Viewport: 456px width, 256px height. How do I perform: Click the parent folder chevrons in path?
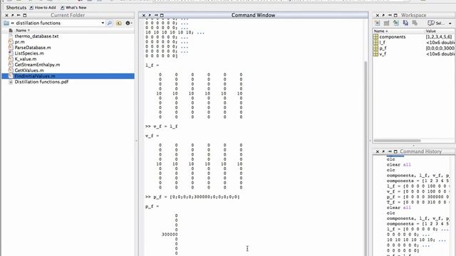[13, 23]
